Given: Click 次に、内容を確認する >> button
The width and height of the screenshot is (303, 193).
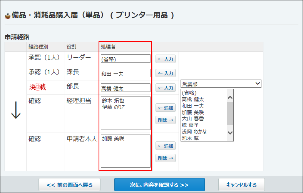Looking at the screenshot, I should (x=159, y=185).
